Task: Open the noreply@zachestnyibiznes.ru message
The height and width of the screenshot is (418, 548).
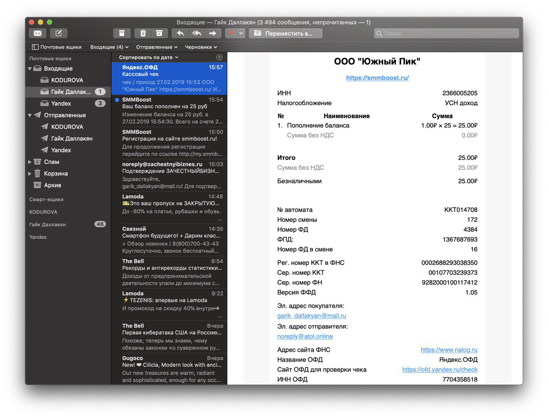Action: coord(169,175)
